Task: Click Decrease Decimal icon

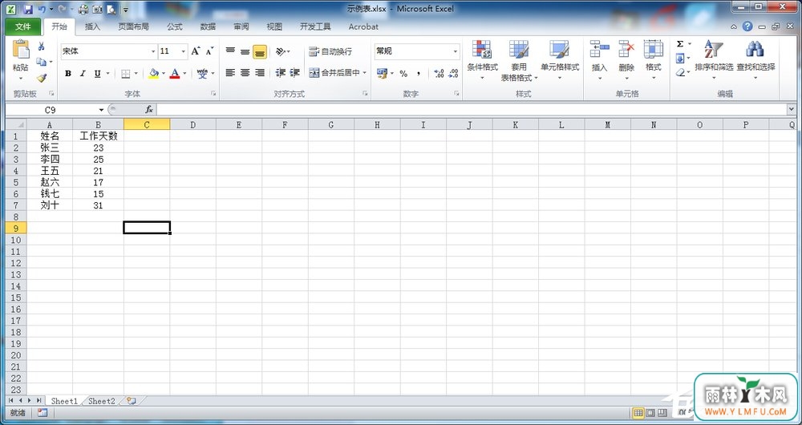Action: coord(453,74)
